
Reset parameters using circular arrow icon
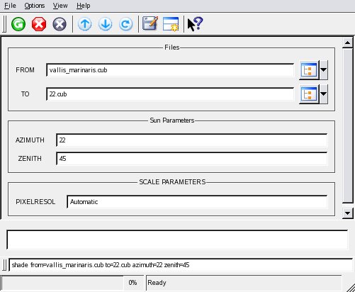coord(125,24)
